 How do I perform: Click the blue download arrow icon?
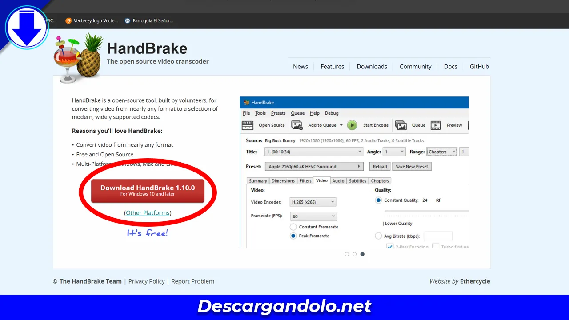coord(27,28)
